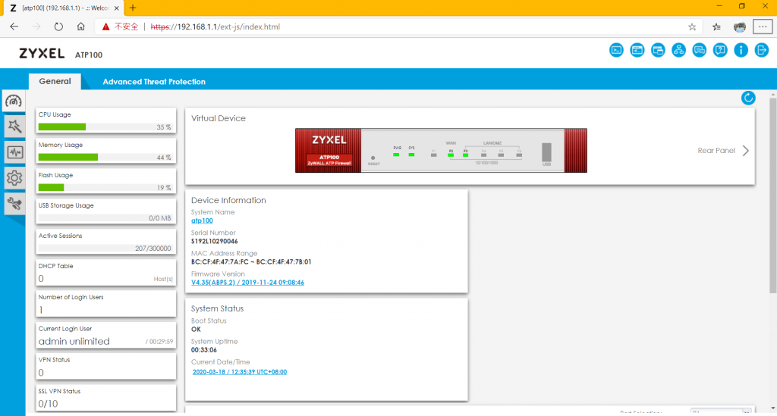Click the Memory Usage progress bar

click(x=105, y=158)
